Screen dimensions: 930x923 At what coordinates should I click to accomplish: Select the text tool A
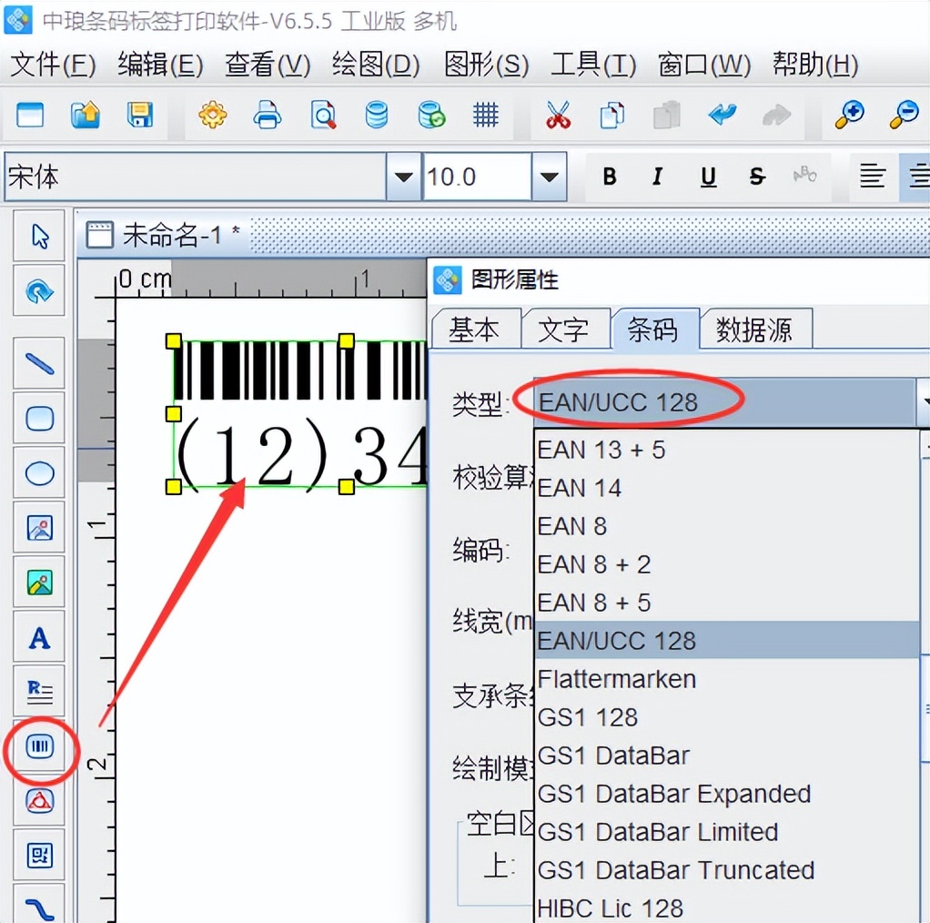(39, 637)
